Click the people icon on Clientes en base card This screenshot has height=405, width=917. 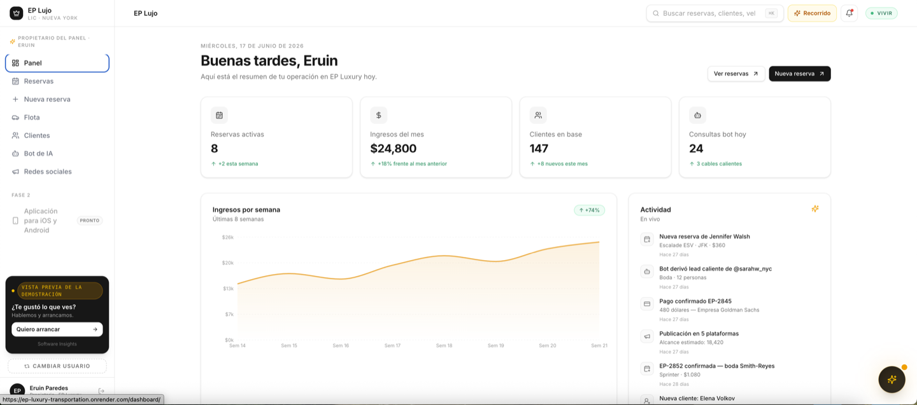point(538,115)
